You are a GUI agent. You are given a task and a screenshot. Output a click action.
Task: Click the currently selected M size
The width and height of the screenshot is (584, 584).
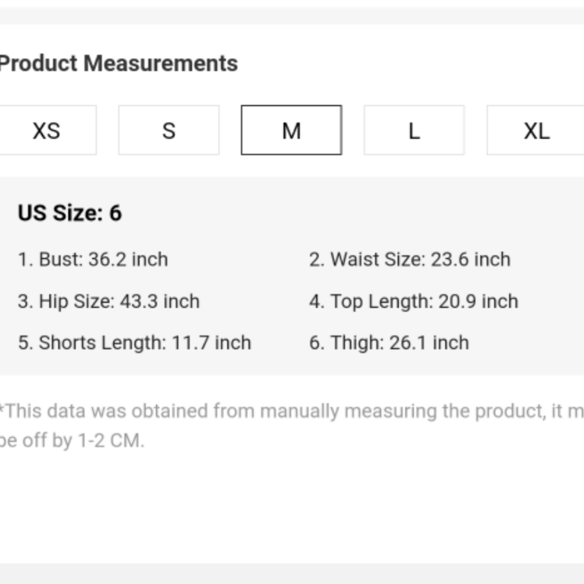(291, 130)
